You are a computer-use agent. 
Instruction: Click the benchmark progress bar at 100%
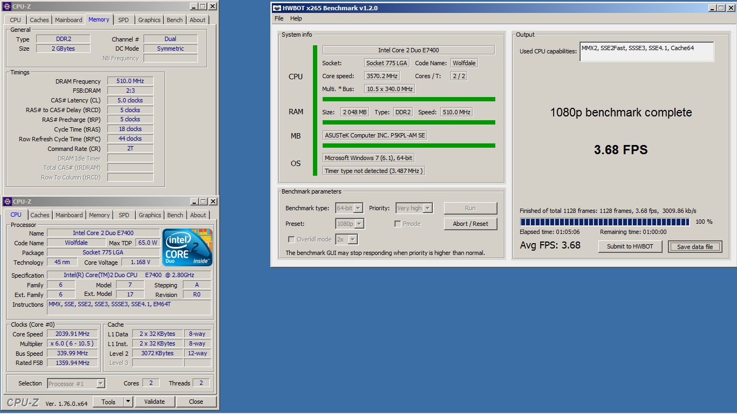605,222
